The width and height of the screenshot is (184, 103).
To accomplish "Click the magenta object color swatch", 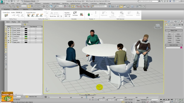I will [181, 47].
